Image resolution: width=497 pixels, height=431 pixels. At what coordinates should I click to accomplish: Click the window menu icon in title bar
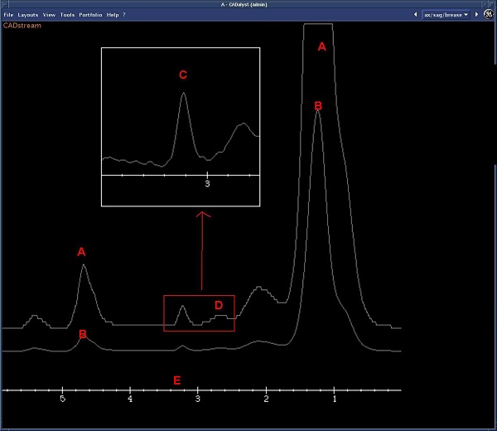pyautogui.click(x=4, y=4)
